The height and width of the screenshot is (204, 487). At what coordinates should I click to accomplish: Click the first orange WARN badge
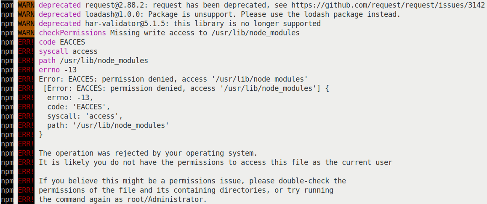(x=26, y=5)
